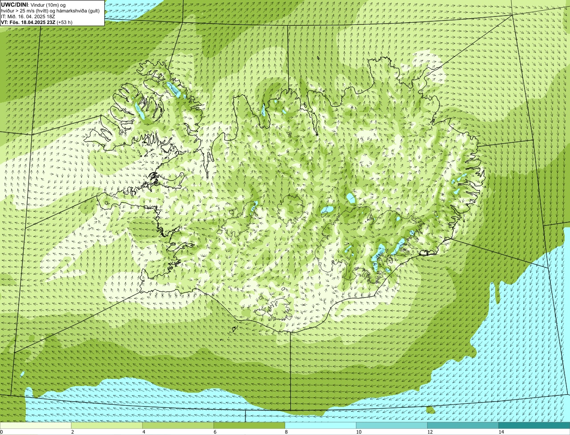Click the 'VT: Fös. 18.04.2025 23Z (+53 h)' line
The height and width of the screenshot is (435, 570).
tap(37, 22)
